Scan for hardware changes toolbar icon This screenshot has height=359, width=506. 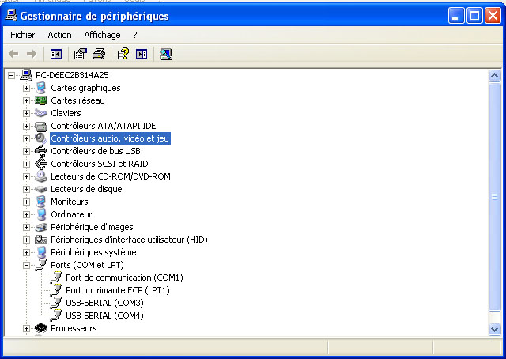(166, 54)
